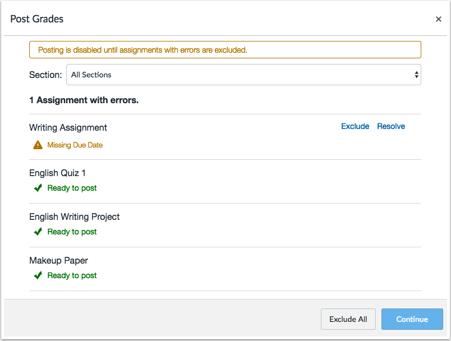Viewport: 451px width, 341px height.
Task: Click the green checkmark under Makeup Paper
Action: (x=38, y=275)
